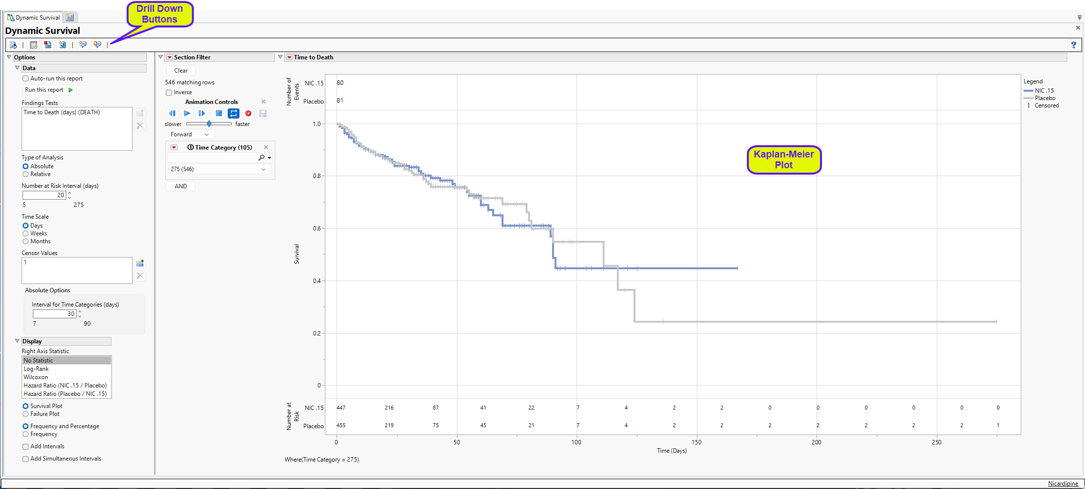Collapse the Time to Death outline
The width and height of the screenshot is (1085, 489).
click(280, 57)
